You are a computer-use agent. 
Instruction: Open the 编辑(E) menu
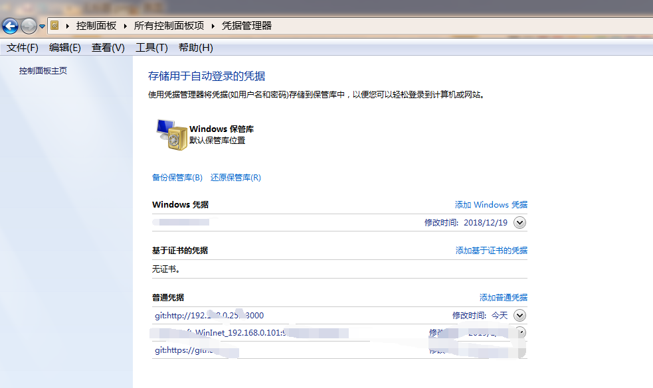65,48
